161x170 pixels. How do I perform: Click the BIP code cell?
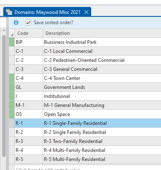tap(29, 42)
